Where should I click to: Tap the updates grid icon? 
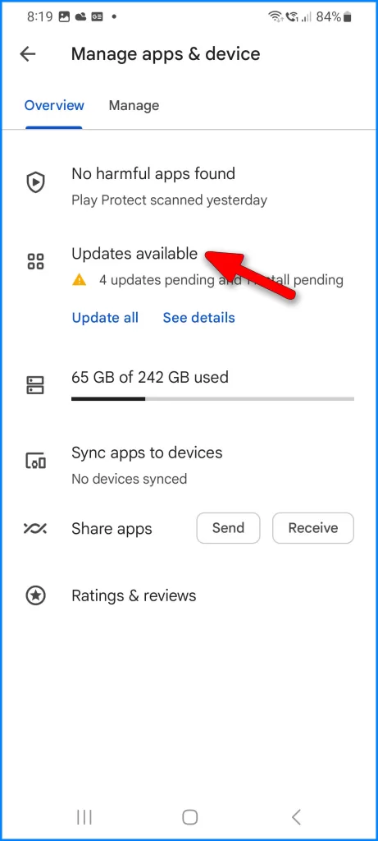[x=36, y=262]
